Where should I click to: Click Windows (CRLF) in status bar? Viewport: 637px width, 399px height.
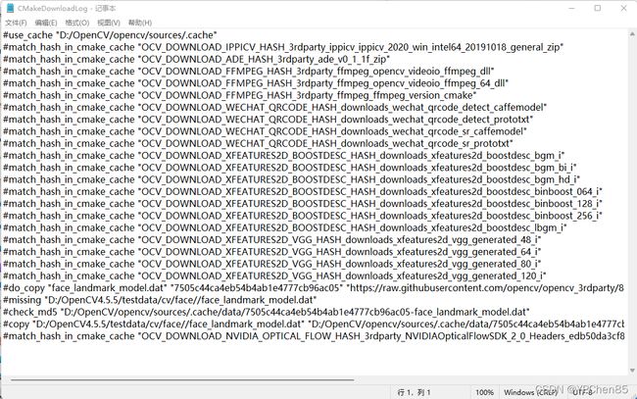coord(530,392)
